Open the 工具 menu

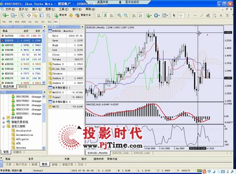click(x=64, y=9)
